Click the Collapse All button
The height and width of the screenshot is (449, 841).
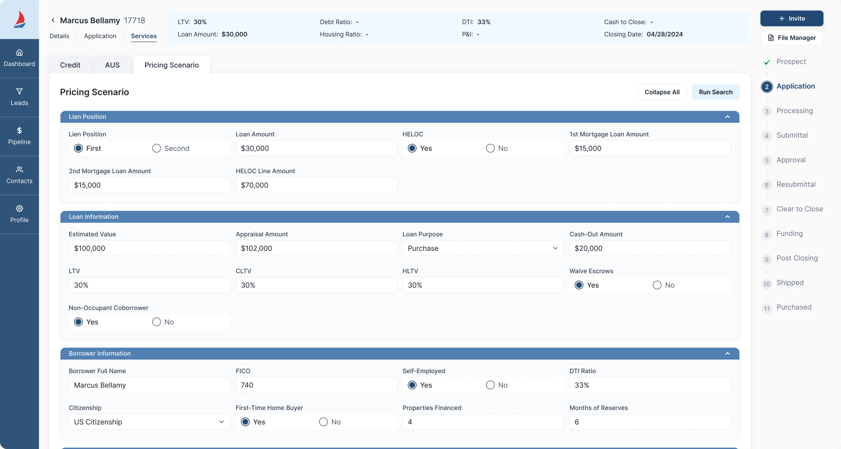[x=662, y=92]
